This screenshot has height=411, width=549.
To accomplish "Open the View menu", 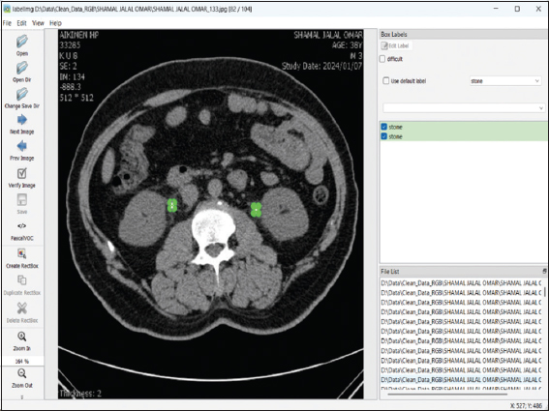I will 38,23.
